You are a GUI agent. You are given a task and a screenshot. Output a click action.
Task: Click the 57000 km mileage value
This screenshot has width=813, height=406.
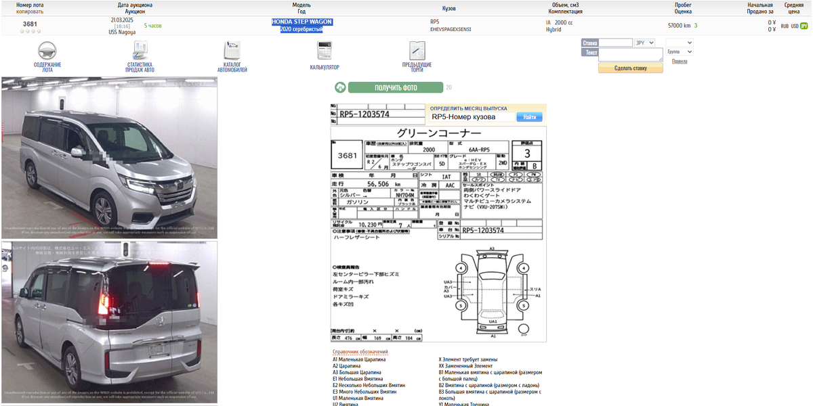679,26
